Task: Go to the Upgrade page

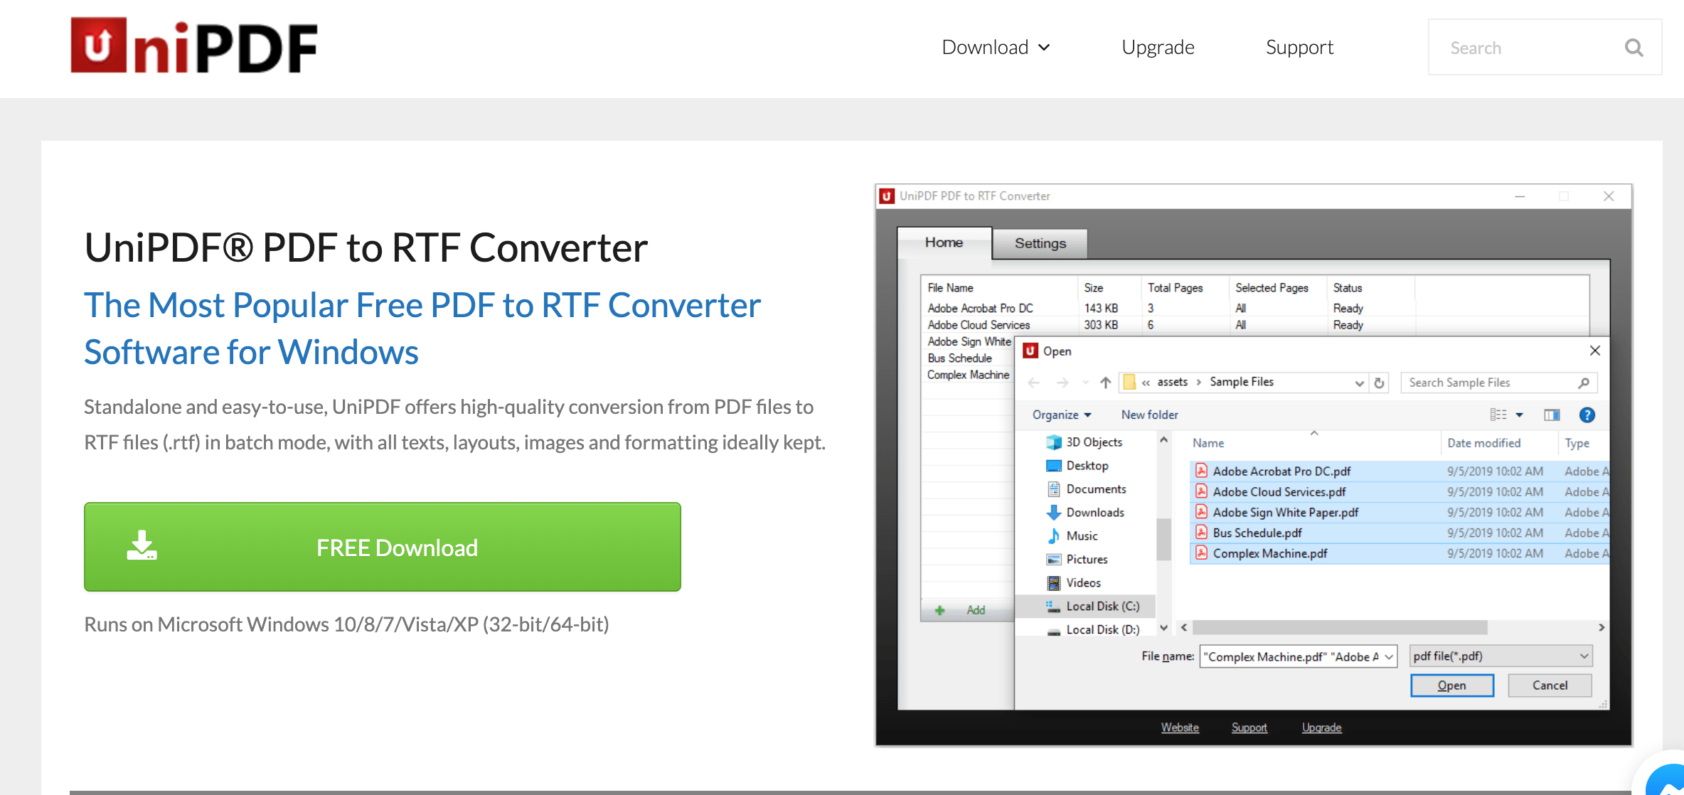Action: coord(1158,47)
